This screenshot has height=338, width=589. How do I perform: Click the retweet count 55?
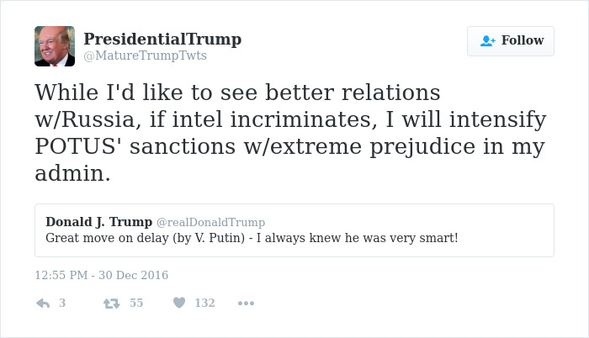pos(135,303)
